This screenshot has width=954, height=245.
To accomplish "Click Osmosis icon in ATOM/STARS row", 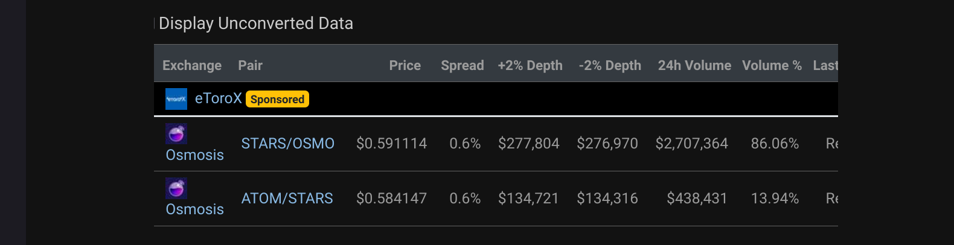I will (176, 188).
